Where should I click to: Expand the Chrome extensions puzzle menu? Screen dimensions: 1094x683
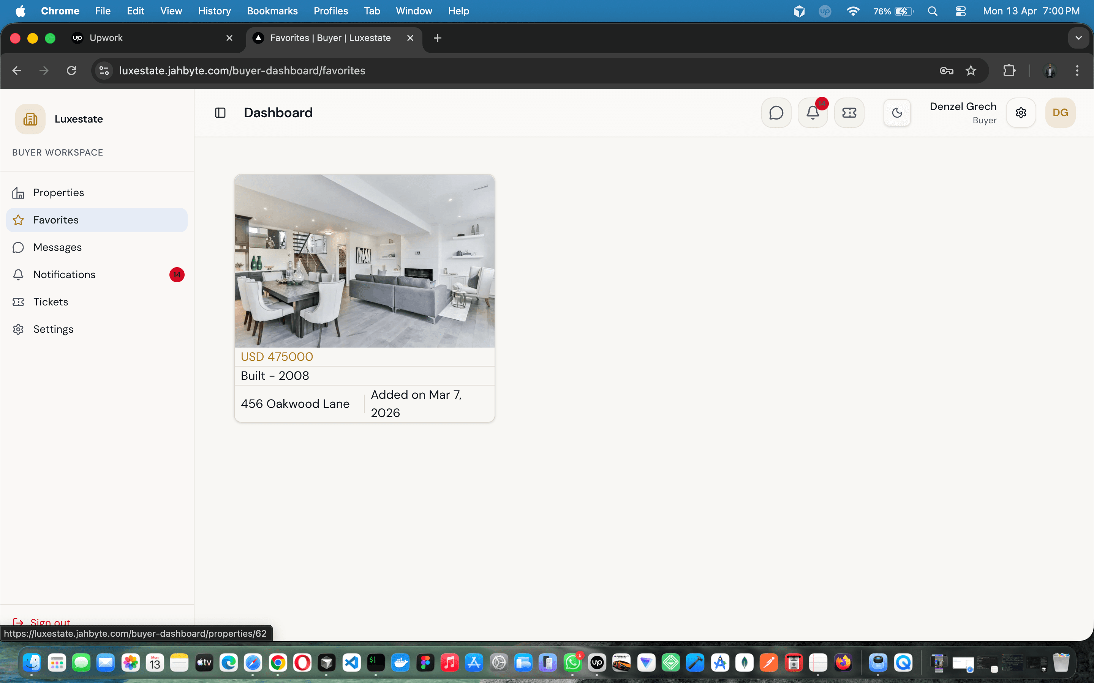1009,71
